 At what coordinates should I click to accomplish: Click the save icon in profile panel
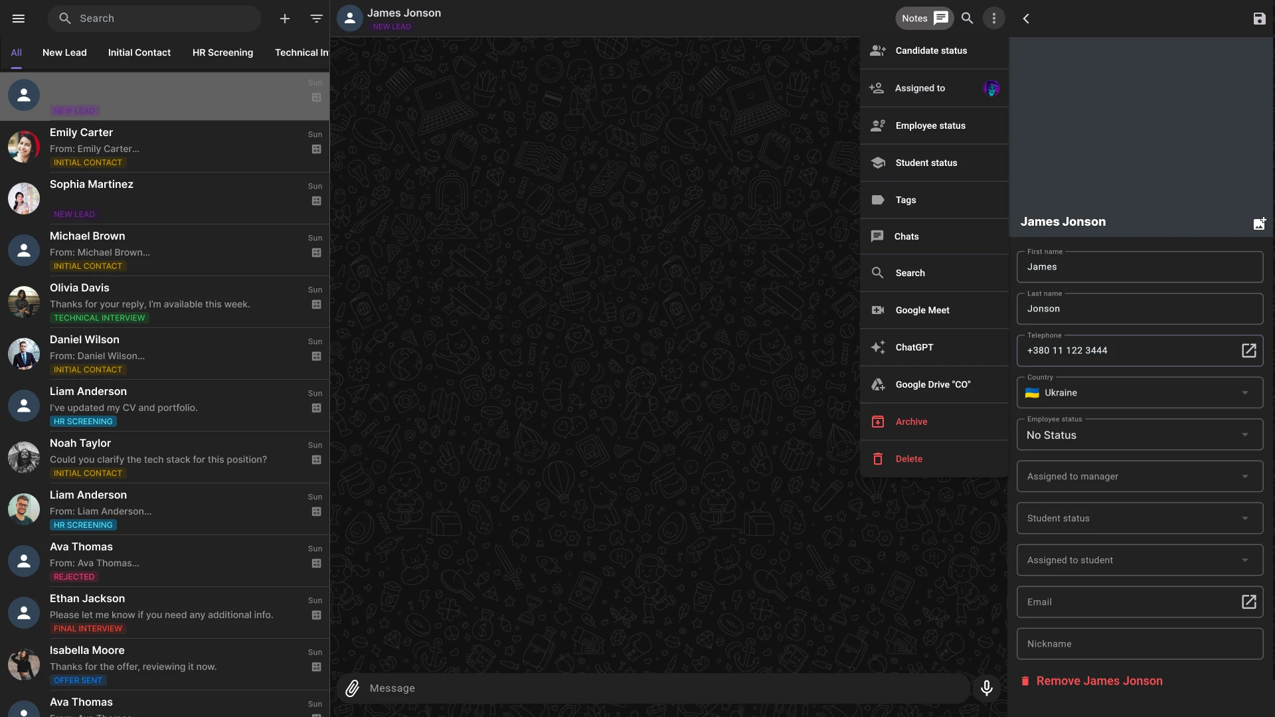pyautogui.click(x=1259, y=19)
